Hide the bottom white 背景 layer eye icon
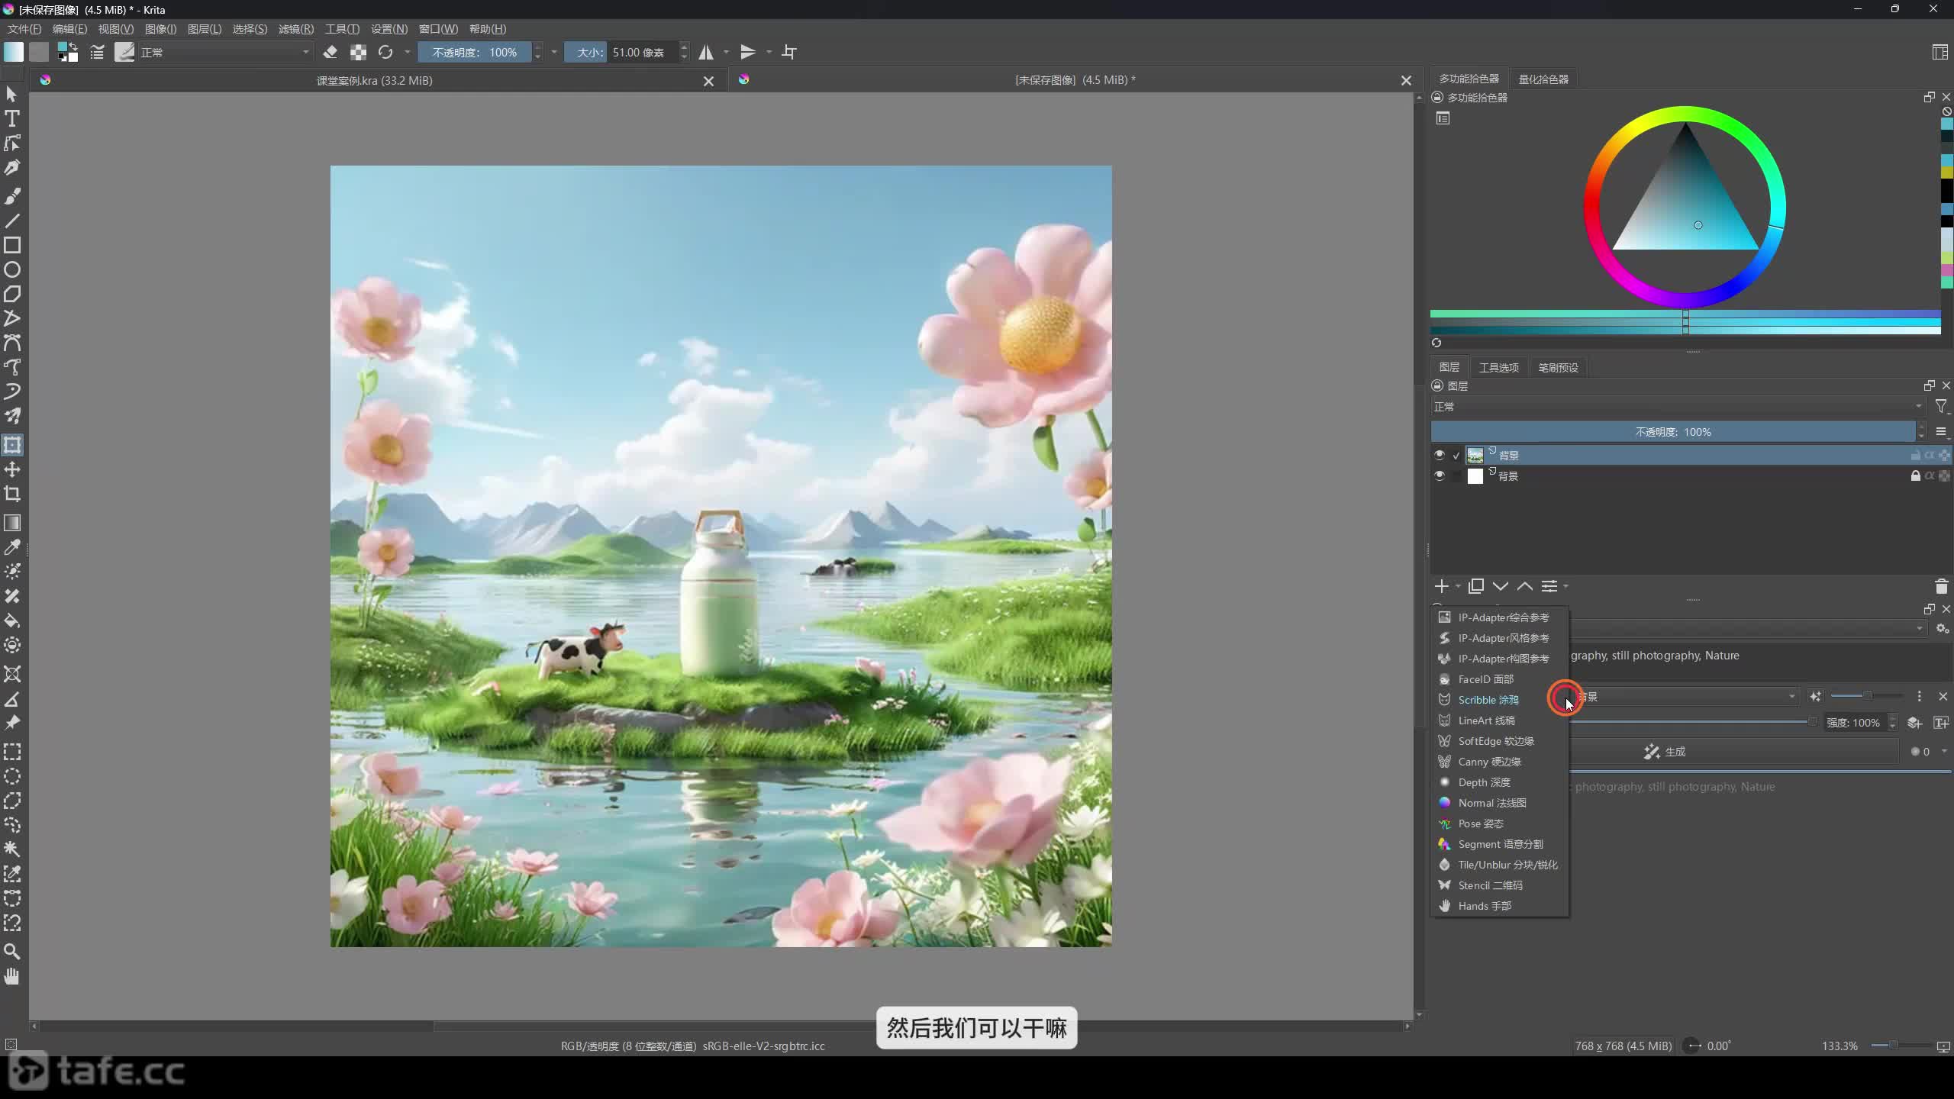 point(1440,475)
